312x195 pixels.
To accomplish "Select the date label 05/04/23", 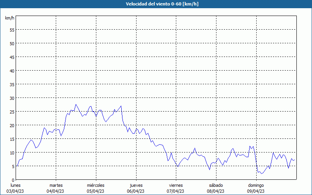I will coord(95,191).
